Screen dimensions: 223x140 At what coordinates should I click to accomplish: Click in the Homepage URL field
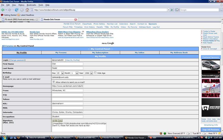pos(68,86)
